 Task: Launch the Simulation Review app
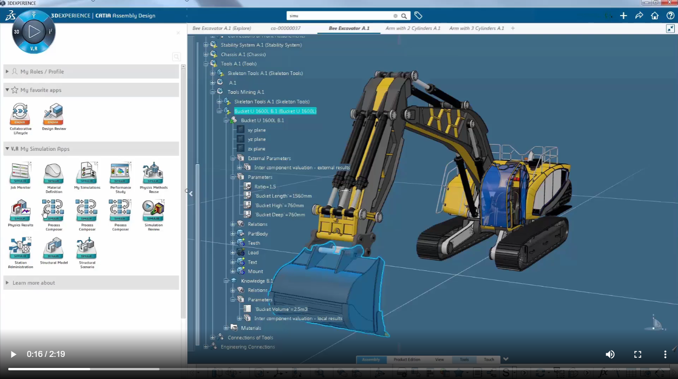coord(154,215)
